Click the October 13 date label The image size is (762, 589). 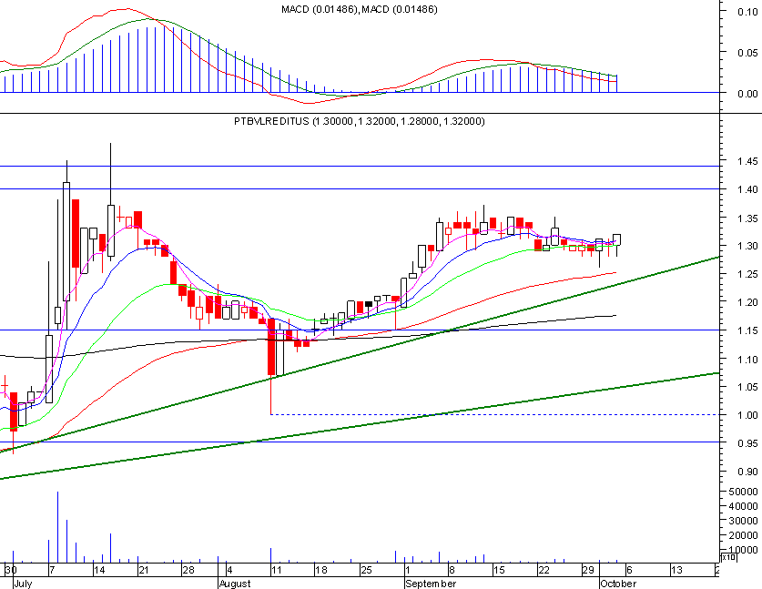[676, 570]
